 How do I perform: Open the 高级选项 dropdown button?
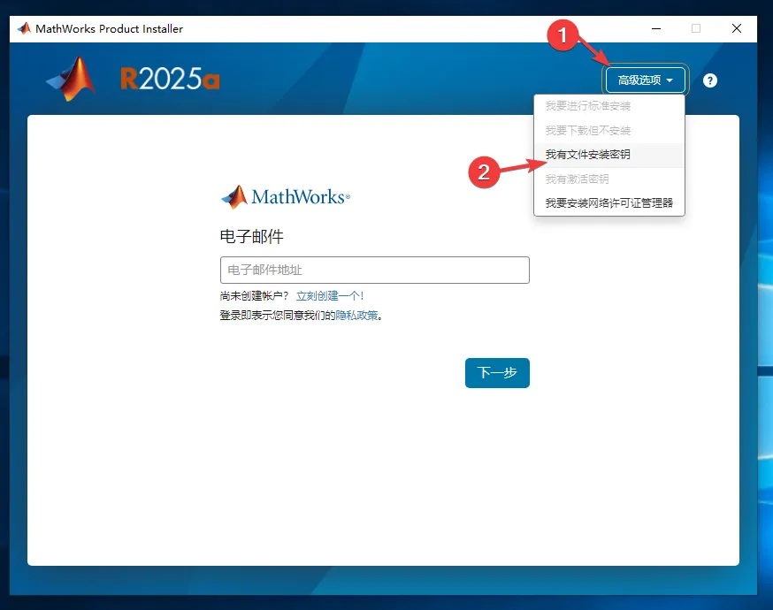point(646,80)
